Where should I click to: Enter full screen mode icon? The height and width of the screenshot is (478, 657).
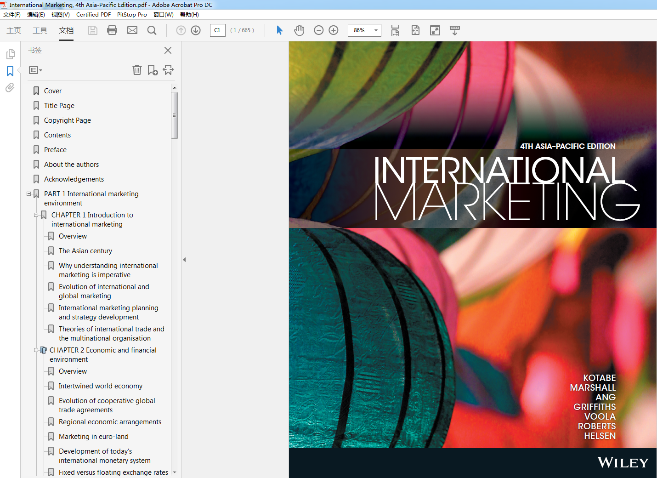point(435,30)
